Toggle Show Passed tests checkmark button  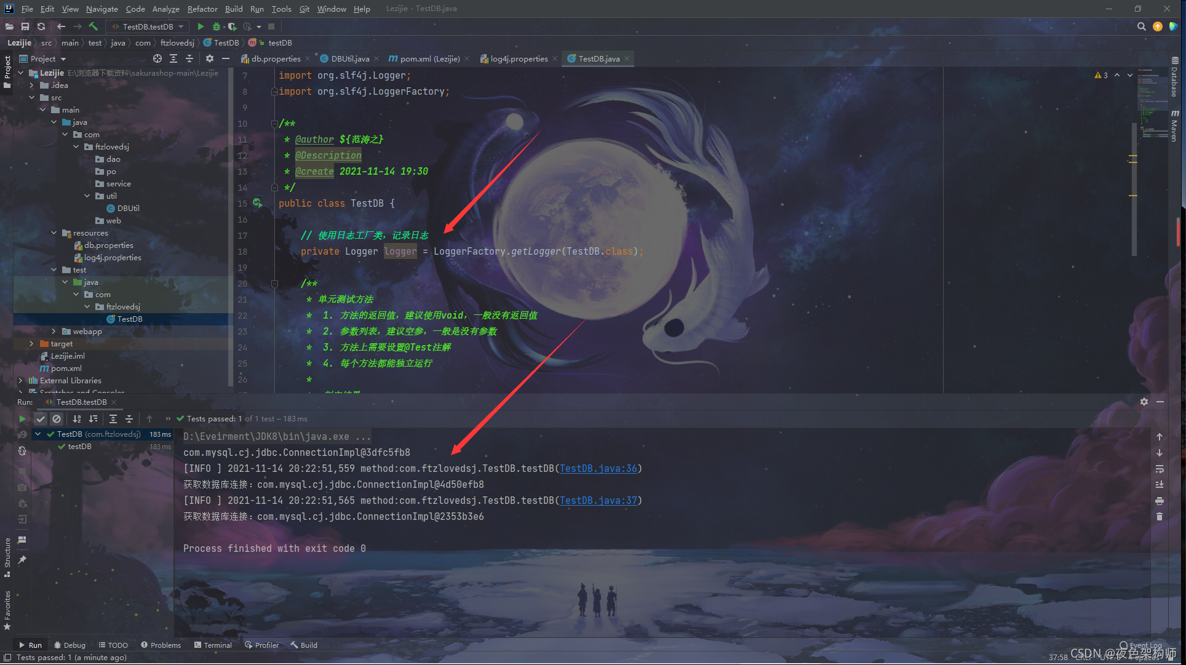click(41, 419)
